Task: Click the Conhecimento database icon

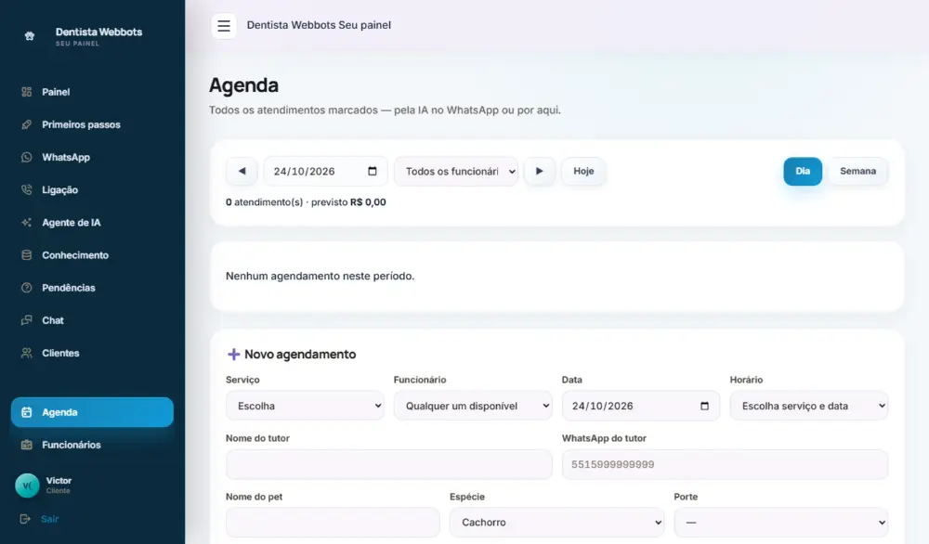Action: [27, 255]
